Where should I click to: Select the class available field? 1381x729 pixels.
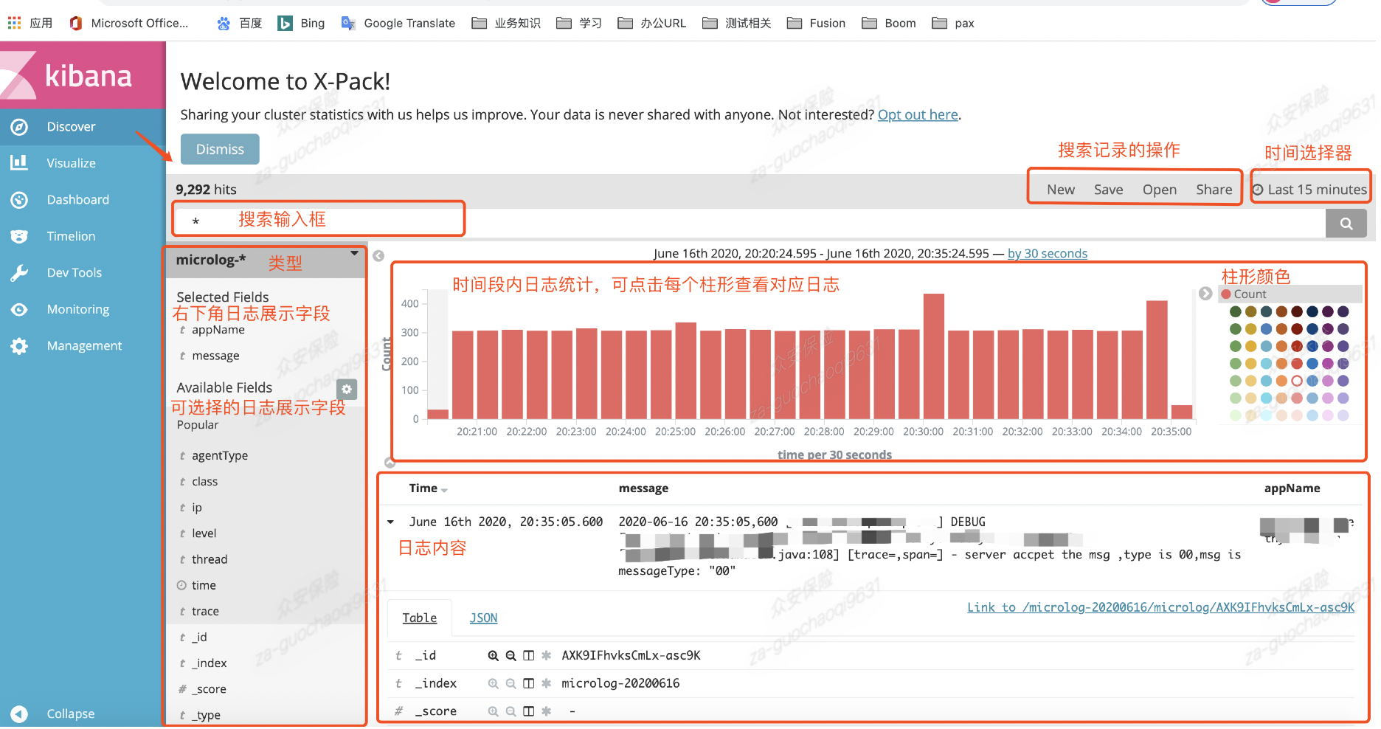pyautogui.click(x=204, y=482)
